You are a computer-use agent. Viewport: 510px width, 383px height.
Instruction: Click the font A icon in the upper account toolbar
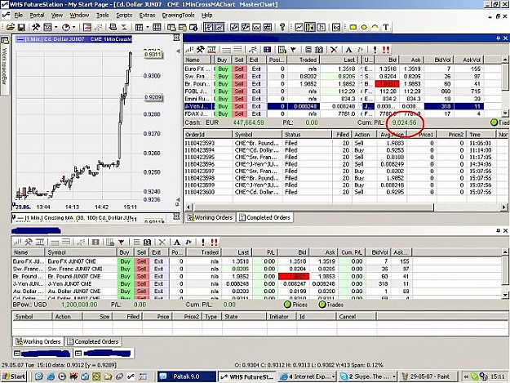pos(348,50)
